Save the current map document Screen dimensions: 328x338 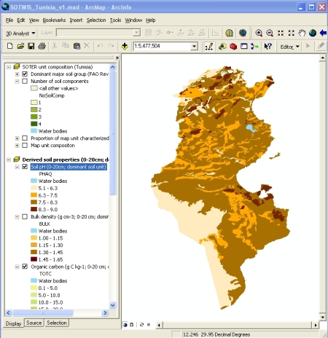click(x=31, y=46)
